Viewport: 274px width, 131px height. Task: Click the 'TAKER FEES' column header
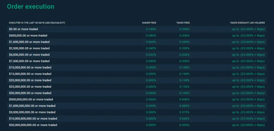[x=183, y=23]
